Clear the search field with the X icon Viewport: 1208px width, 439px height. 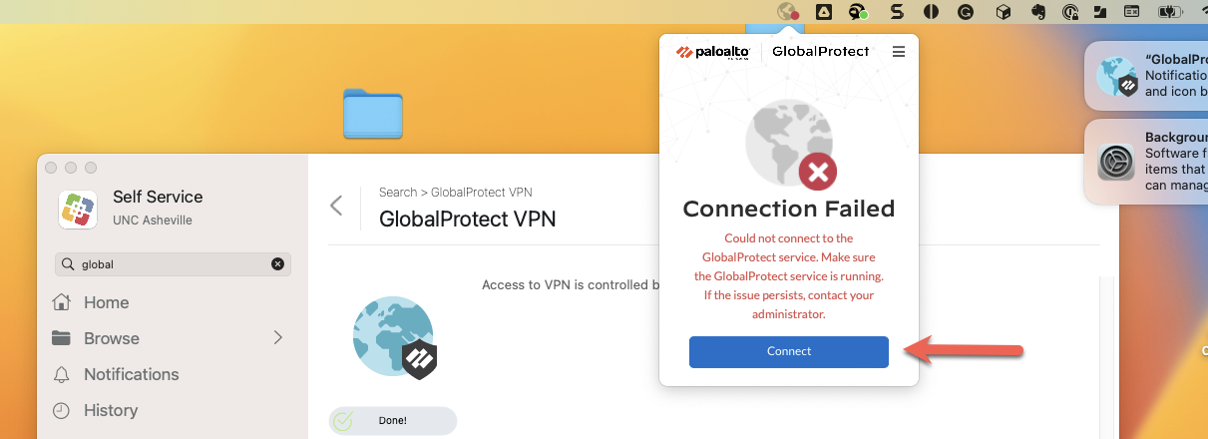coord(277,264)
